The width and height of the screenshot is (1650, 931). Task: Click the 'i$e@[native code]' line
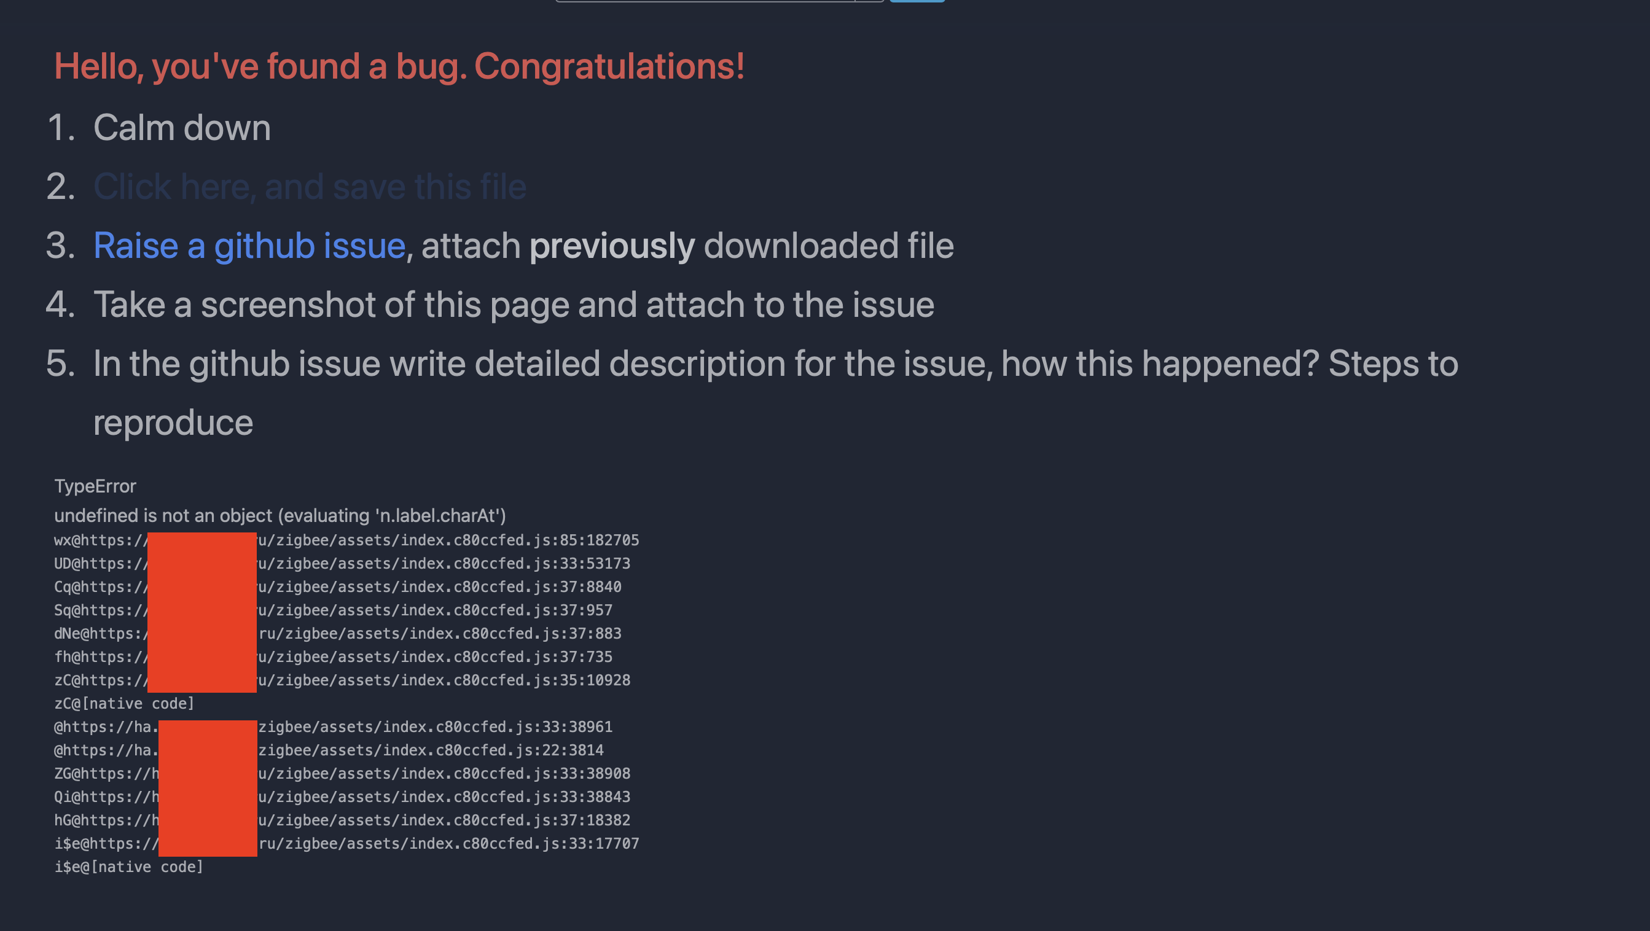[129, 867]
